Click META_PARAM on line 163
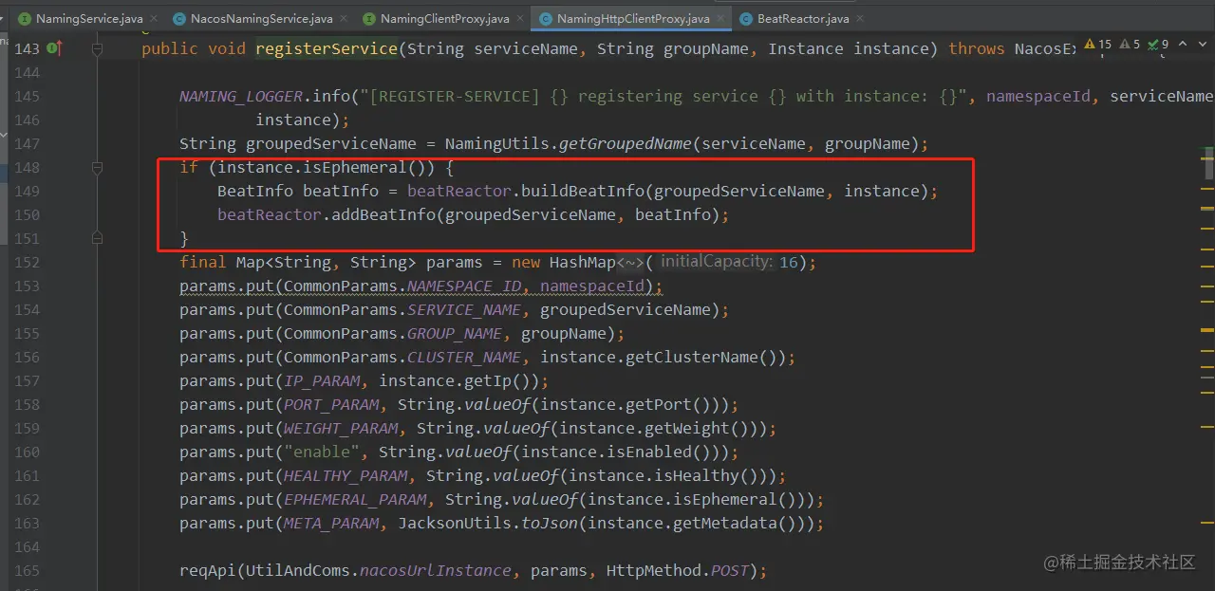The image size is (1215, 591). click(x=331, y=524)
